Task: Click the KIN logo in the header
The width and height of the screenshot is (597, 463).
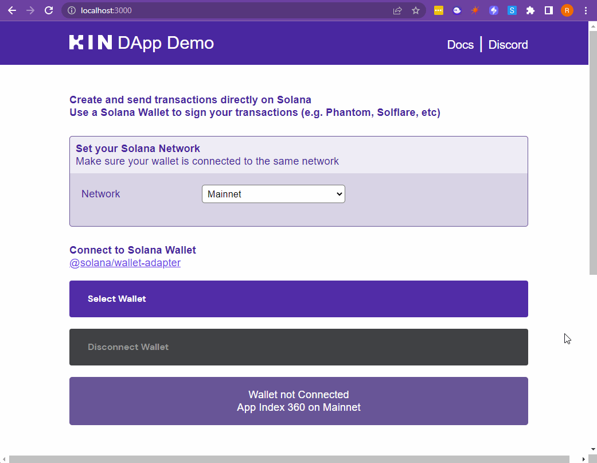Action: (x=91, y=42)
